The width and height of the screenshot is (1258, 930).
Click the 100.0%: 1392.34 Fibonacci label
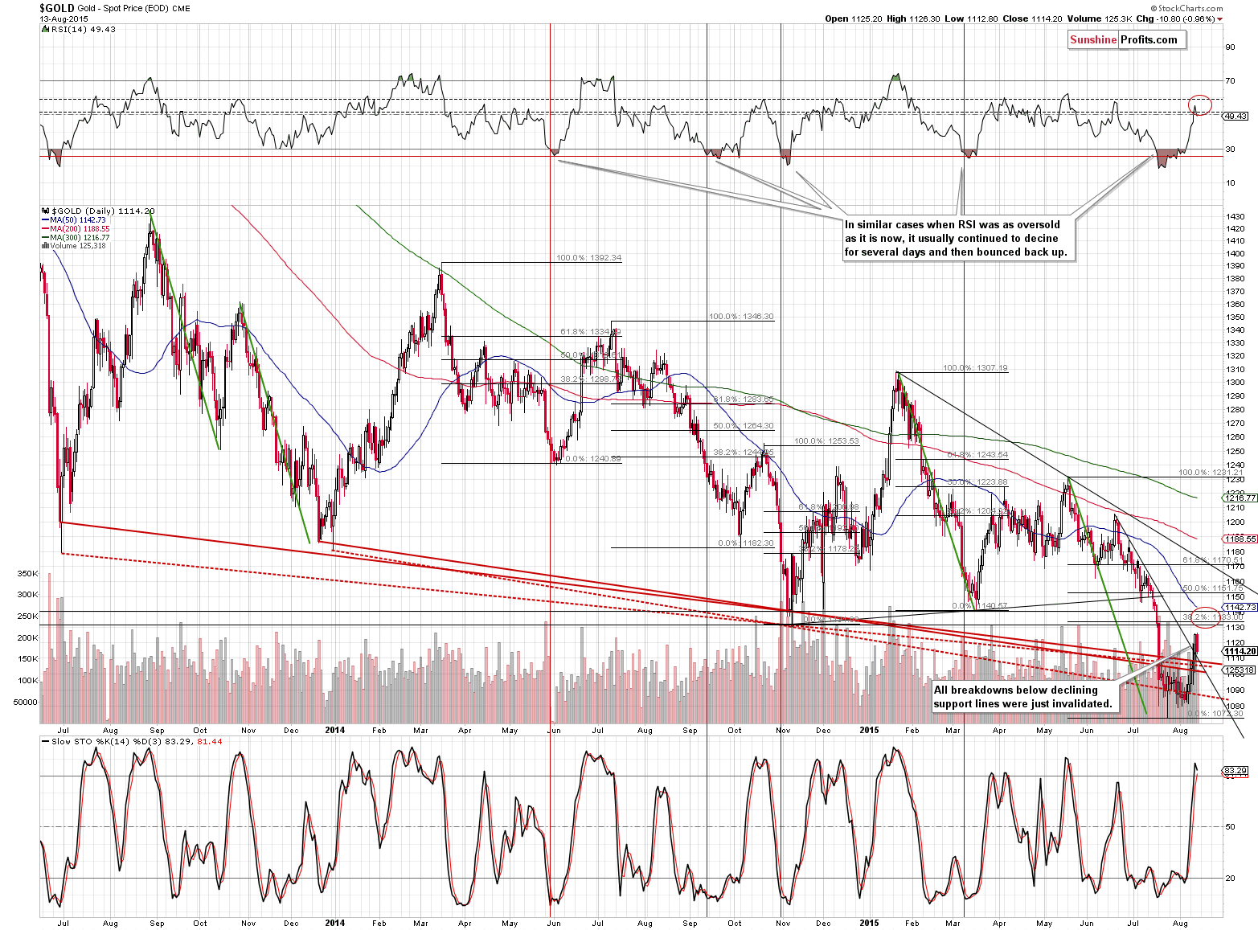click(588, 258)
